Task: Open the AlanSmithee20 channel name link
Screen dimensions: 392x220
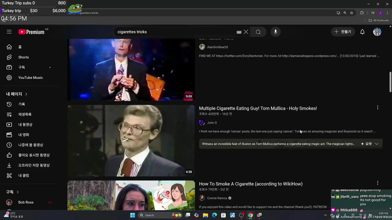Action: coord(217,47)
